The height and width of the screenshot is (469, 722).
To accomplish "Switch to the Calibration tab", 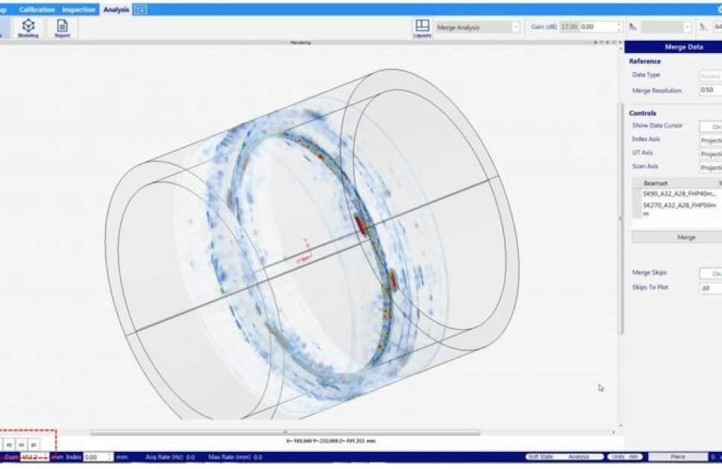I will click(36, 10).
